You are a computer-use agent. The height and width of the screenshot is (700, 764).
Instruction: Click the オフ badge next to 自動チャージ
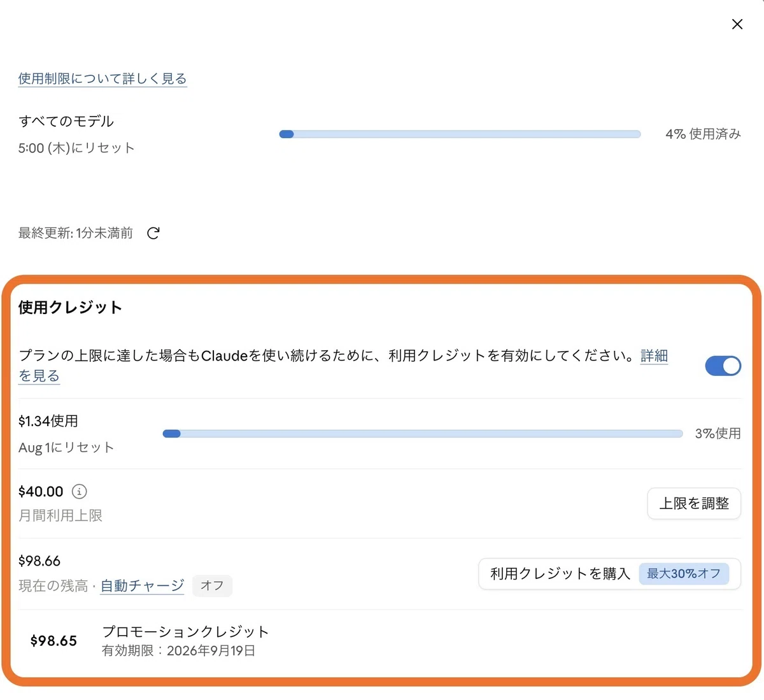pos(212,585)
